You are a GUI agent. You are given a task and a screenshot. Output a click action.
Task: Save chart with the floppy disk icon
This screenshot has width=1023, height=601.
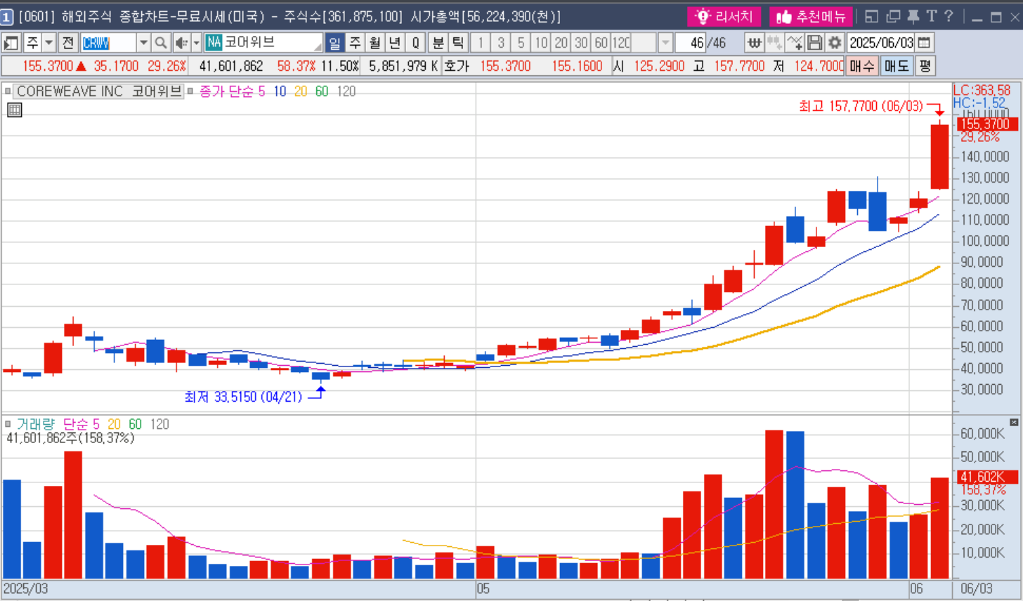pyautogui.click(x=814, y=43)
